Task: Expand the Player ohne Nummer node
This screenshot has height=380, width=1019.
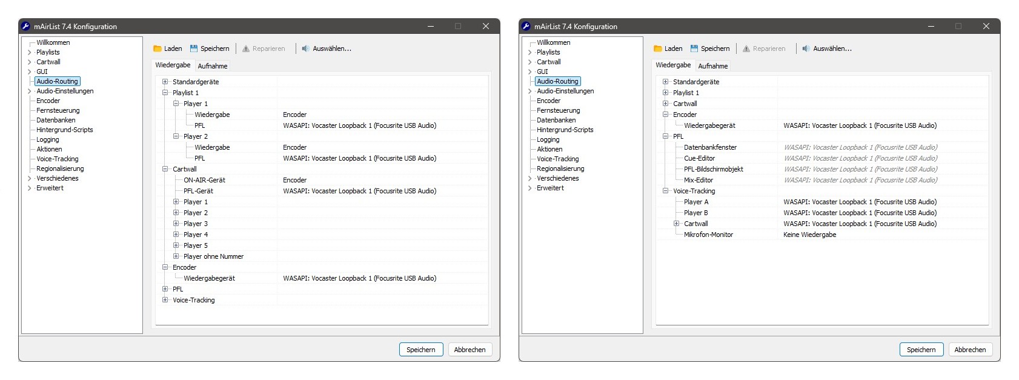Action: 176,256
